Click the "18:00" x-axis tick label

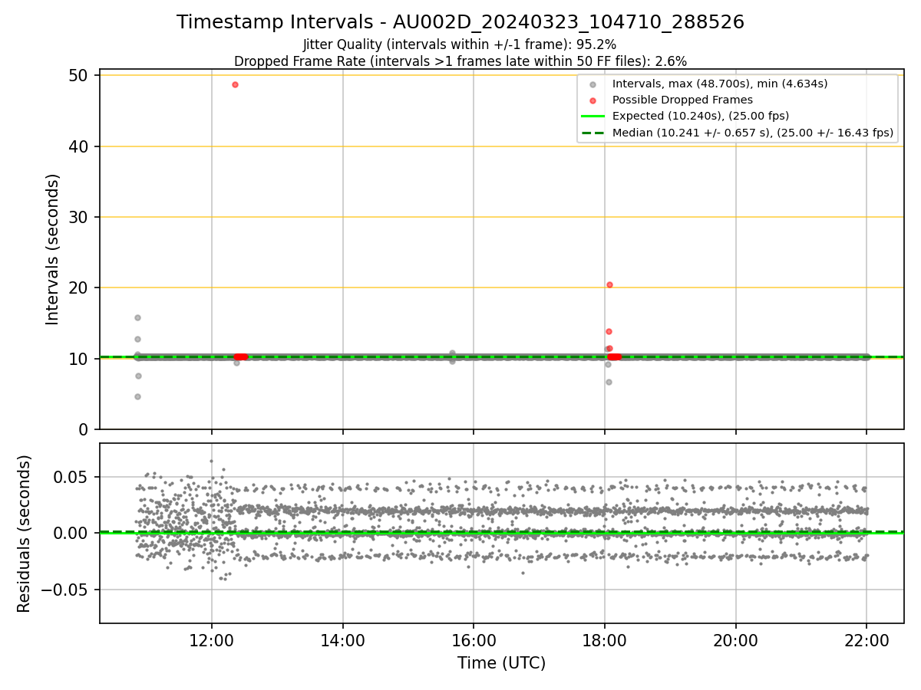pos(605,639)
